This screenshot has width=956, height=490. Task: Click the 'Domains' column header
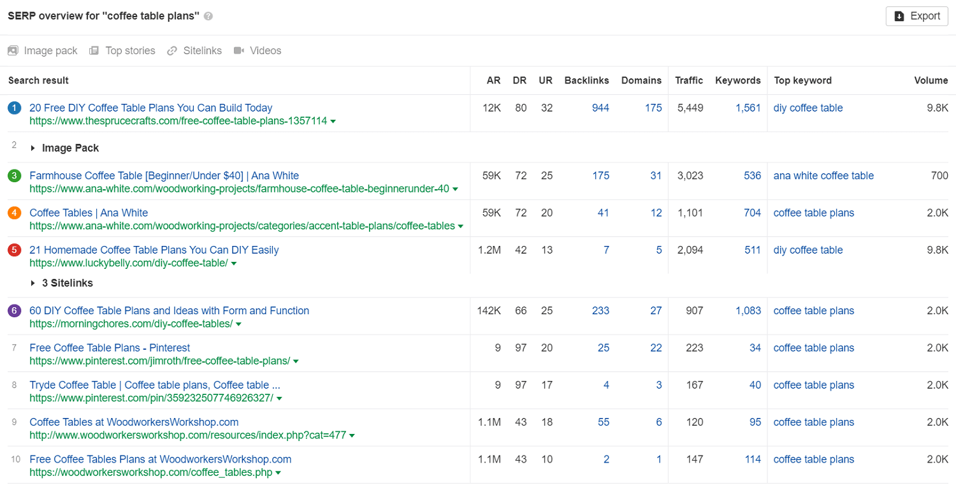641,80
